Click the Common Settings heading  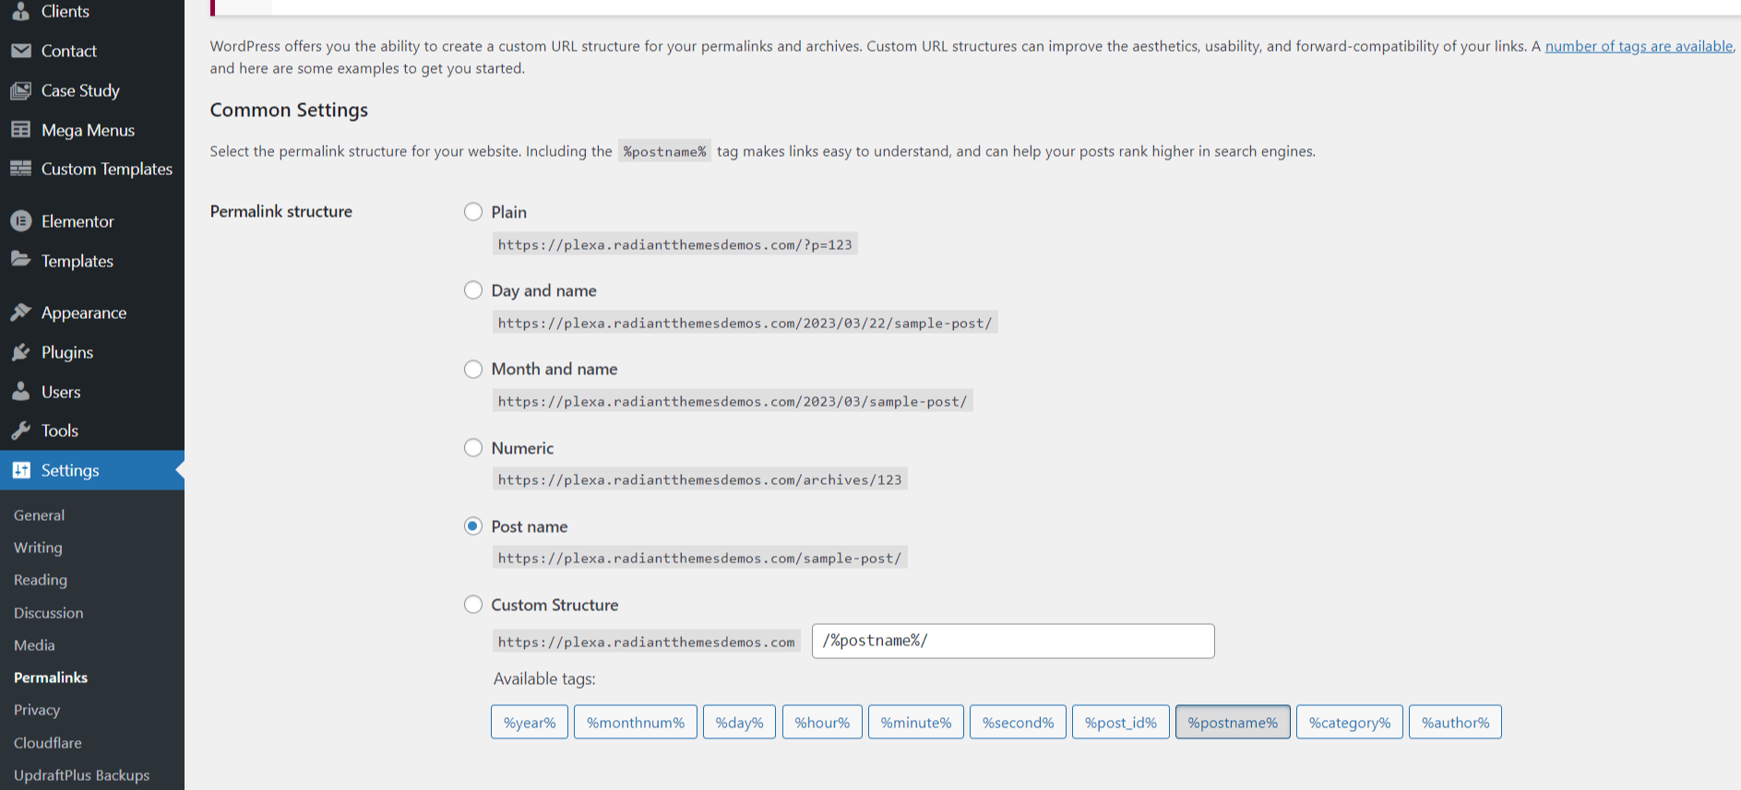point(289,110)
